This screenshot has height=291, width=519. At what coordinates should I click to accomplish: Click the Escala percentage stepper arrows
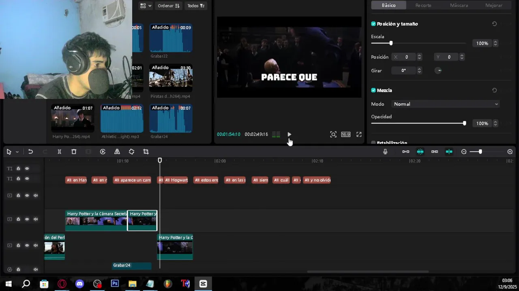(x=495, y=43)
